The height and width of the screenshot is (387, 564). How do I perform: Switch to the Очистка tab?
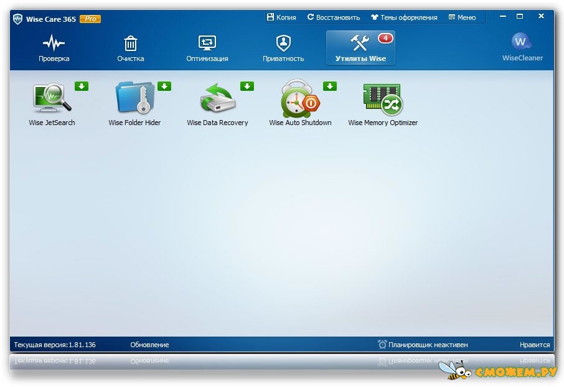pyautogui.click(x=130, y=48)
